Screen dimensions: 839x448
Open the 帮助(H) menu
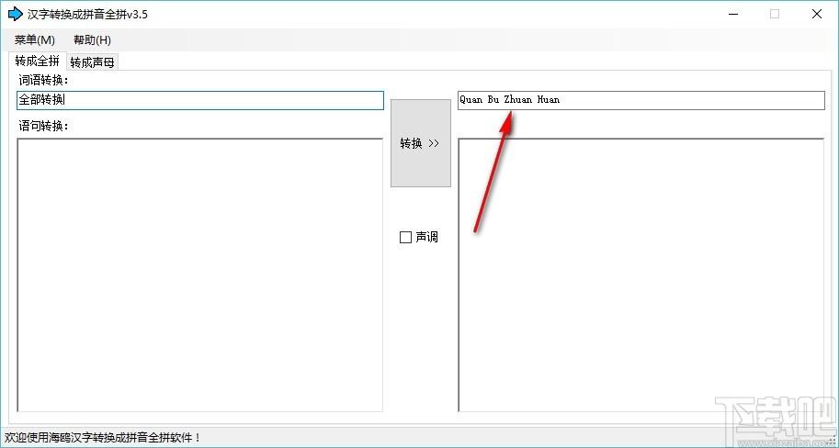click(x=92, y=40)
